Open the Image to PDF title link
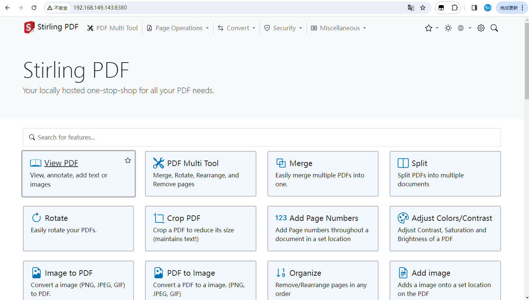Screen dimensions: 529x300 tap(69, 273)
